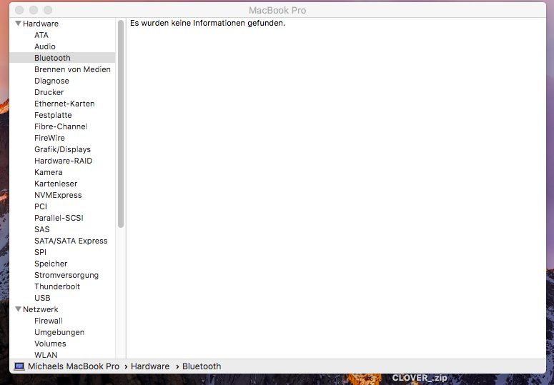Click the Hardware category header
554x385 pixels.
coord(41,24)
